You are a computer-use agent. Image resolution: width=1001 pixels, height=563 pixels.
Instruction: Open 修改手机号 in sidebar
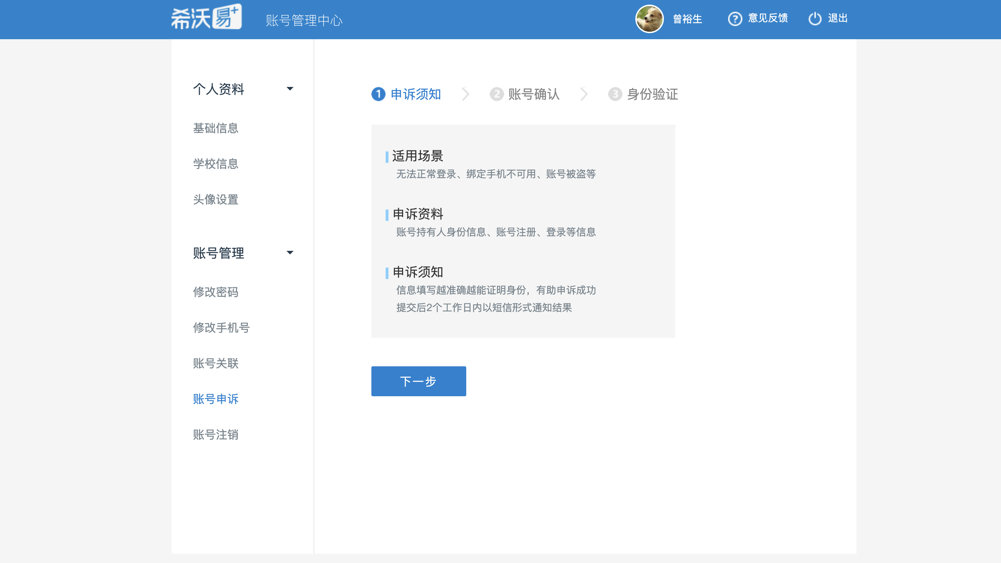222,328
